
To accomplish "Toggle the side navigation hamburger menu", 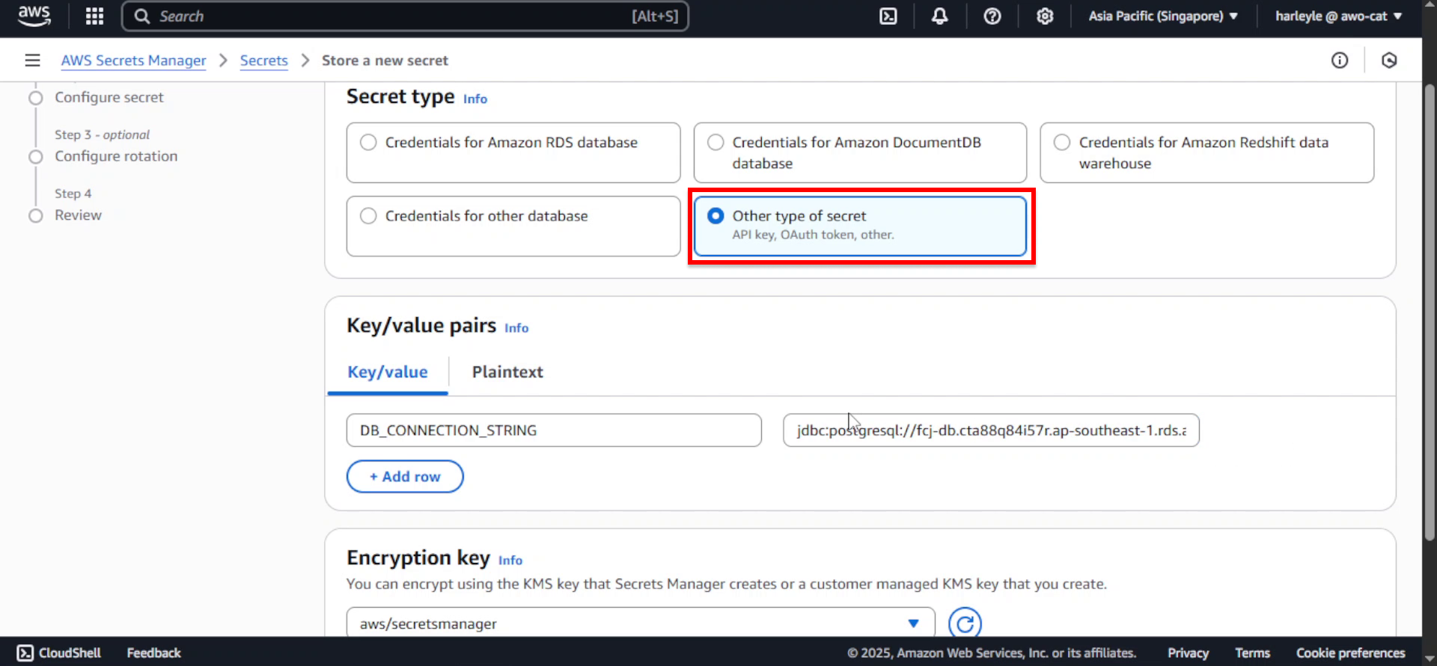I will [x=32, y=60].
